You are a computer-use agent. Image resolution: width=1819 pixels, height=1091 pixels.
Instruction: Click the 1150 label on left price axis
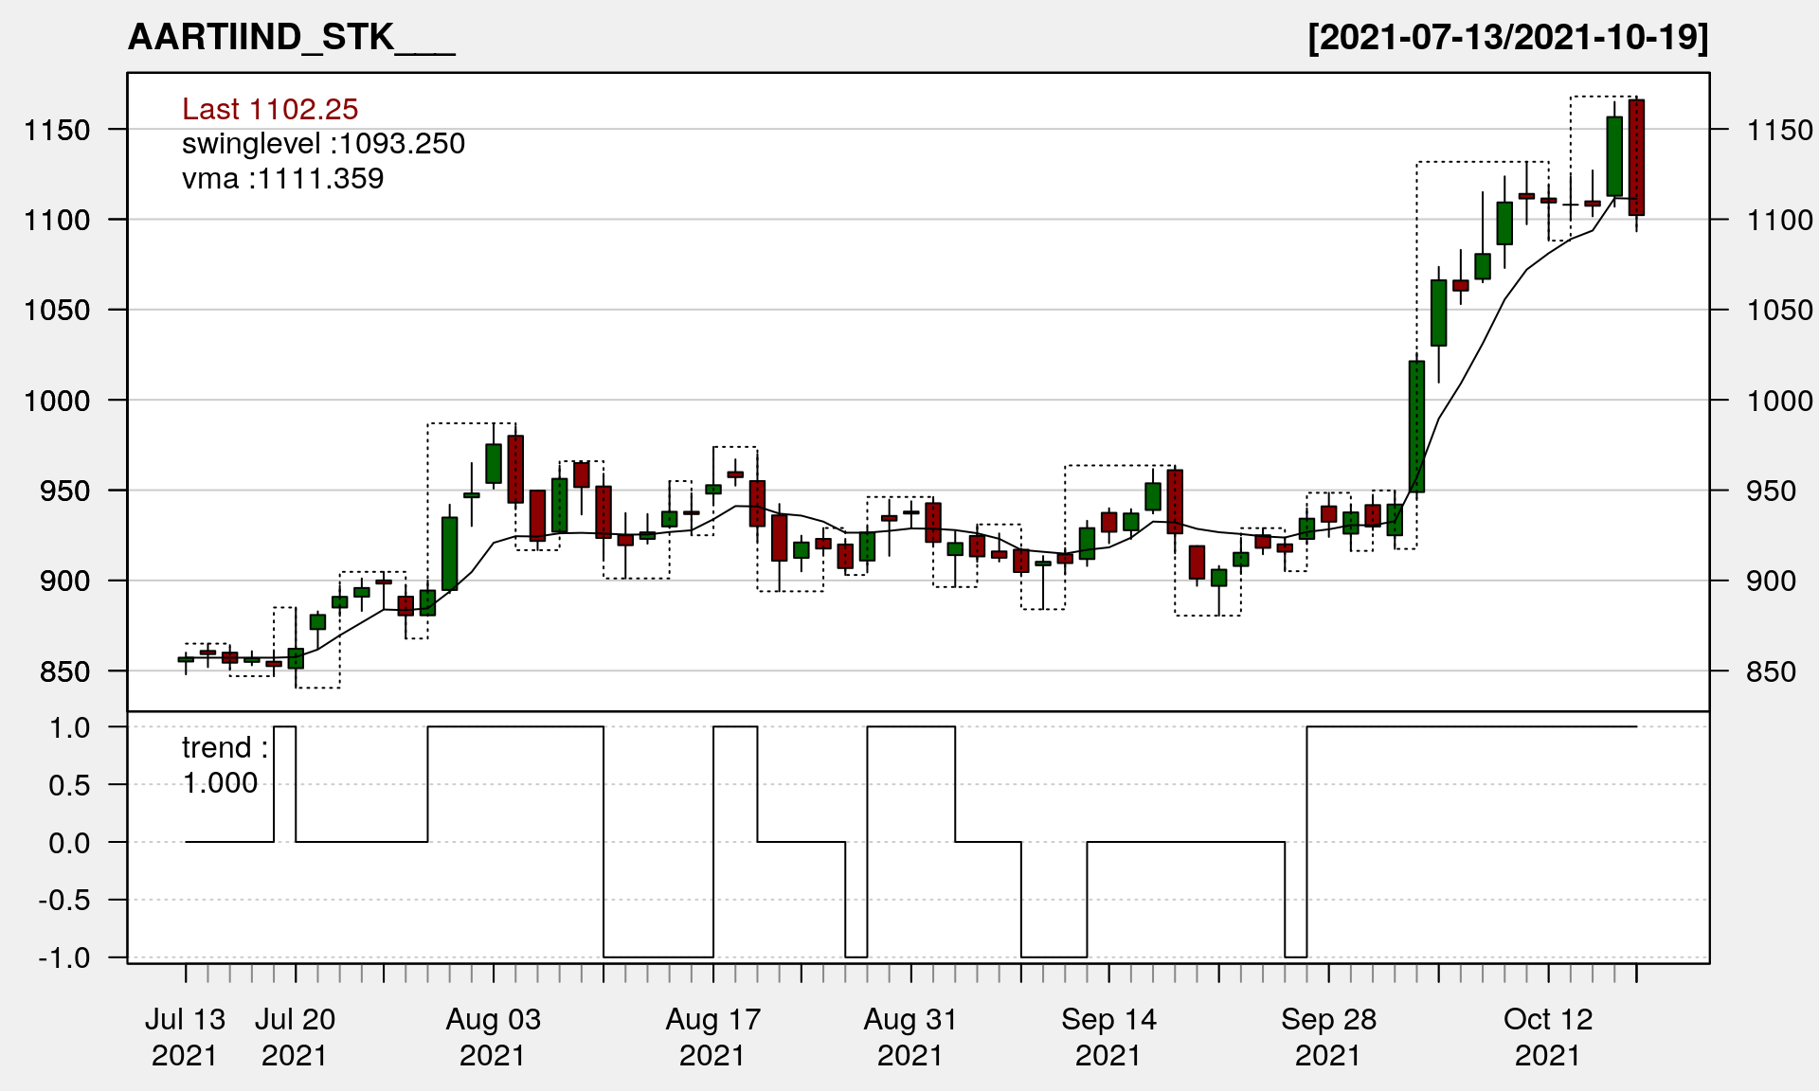(57, 130)
